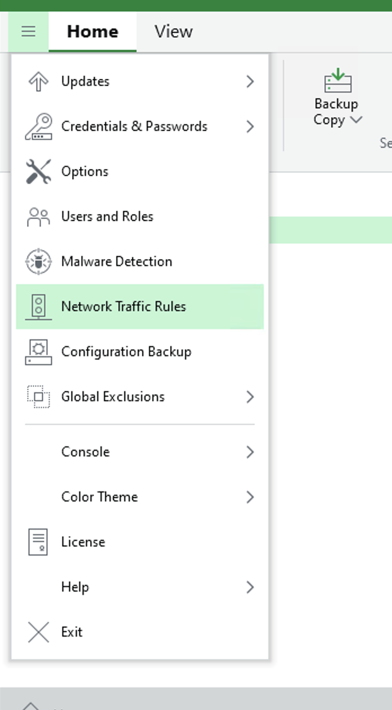Screen dimensions: 392x710
Task: Click the Options wrench and screwdriver icon
Action: click(38, 171)
